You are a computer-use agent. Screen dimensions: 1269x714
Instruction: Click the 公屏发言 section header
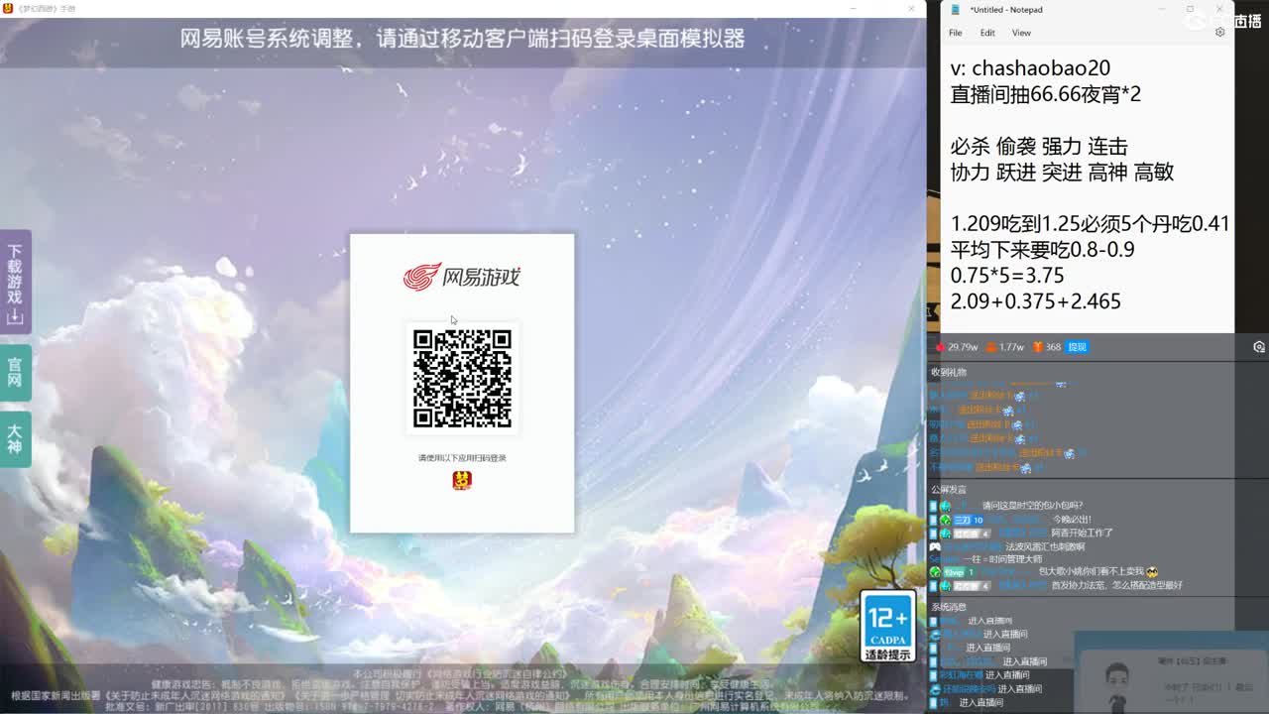pyautogui.click(x=948, y=490)
